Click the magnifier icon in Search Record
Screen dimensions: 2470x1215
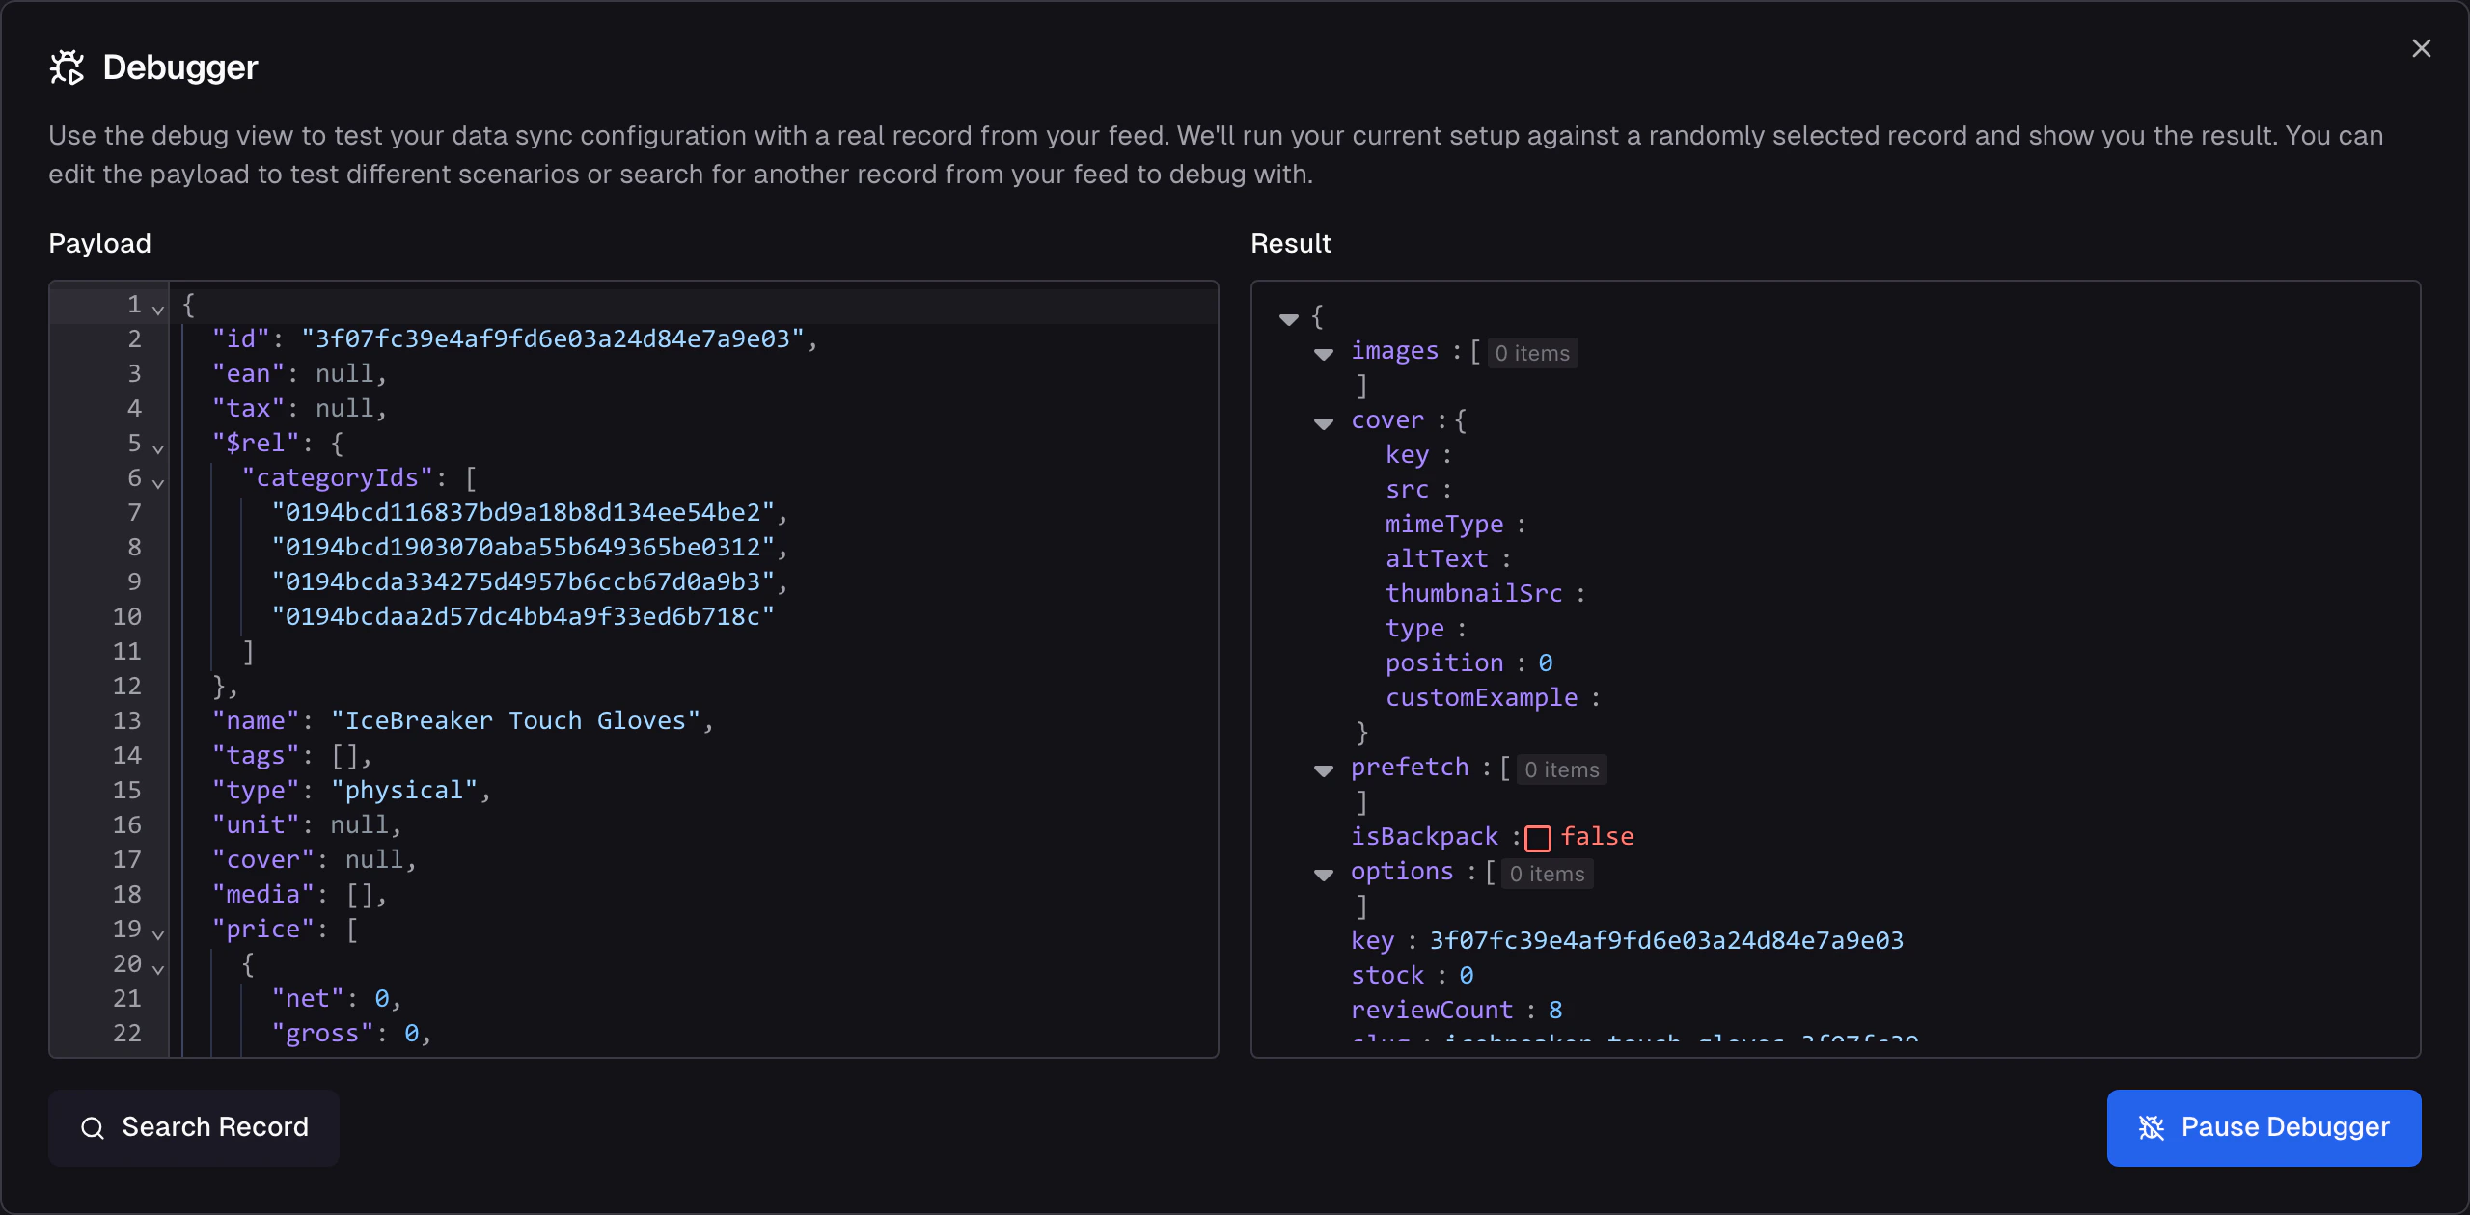pos(93,1128)
